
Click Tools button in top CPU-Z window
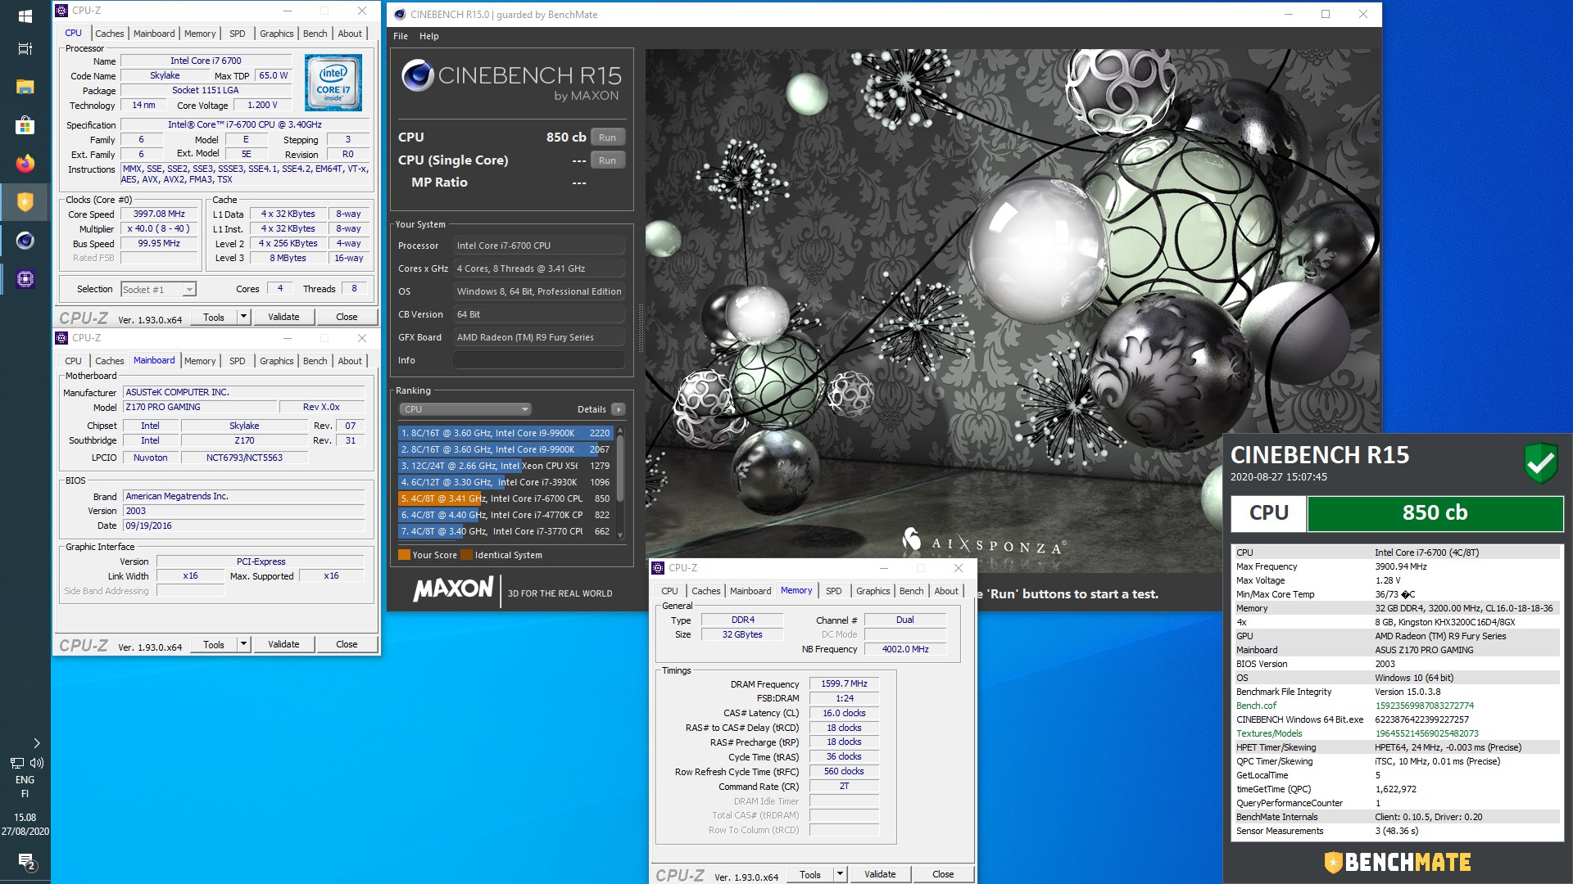[x=214, y=317]
